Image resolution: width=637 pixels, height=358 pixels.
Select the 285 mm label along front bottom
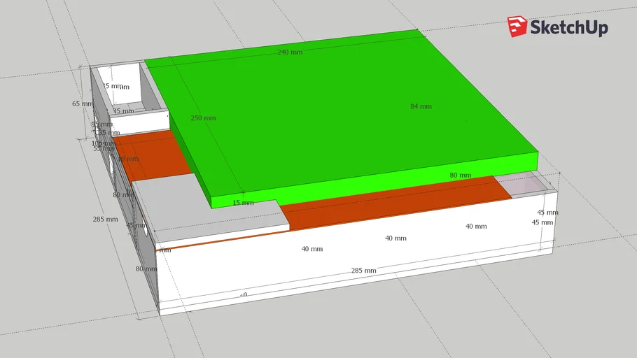(x=363, y=271)
